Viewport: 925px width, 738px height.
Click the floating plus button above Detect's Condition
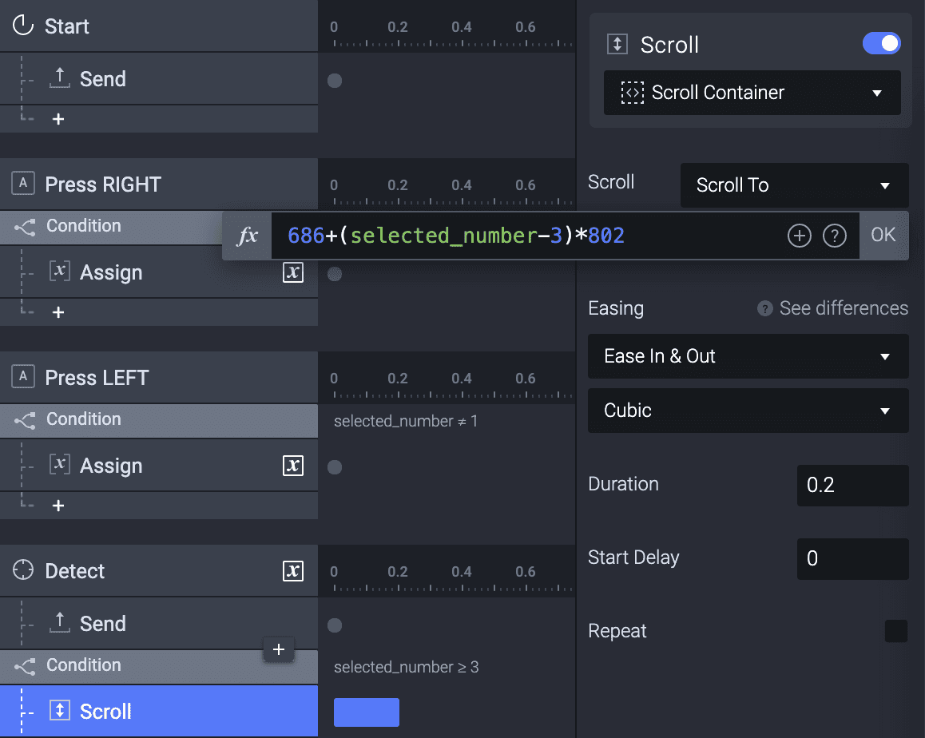pos(279,649)
